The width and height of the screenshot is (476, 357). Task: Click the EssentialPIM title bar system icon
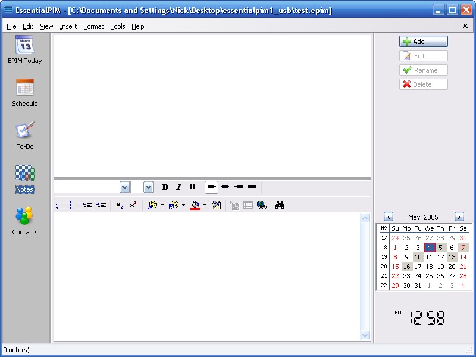coord(8,10)
